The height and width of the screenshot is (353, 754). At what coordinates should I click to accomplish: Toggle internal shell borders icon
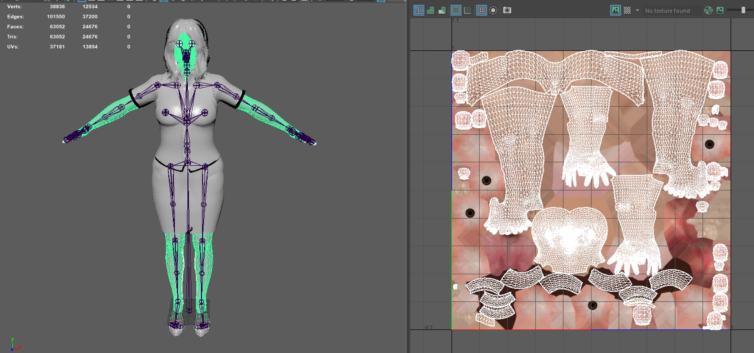pyautogui.click(x=467, y=10)
